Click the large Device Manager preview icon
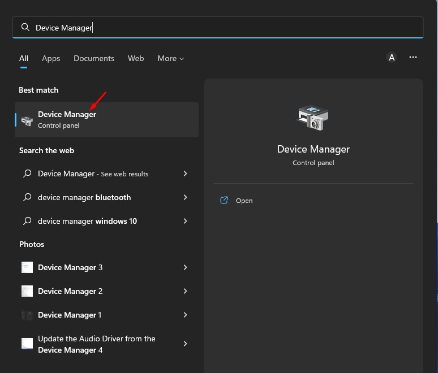438x373 pixels. (313, 118)
